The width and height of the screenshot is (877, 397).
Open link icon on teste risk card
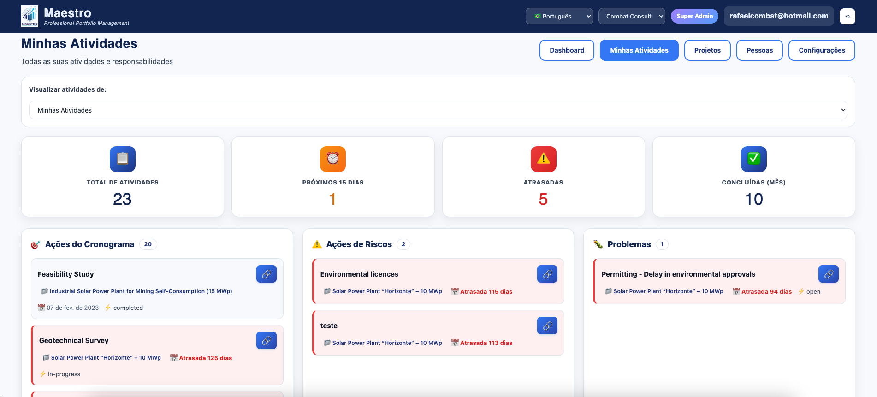[547, 326]
